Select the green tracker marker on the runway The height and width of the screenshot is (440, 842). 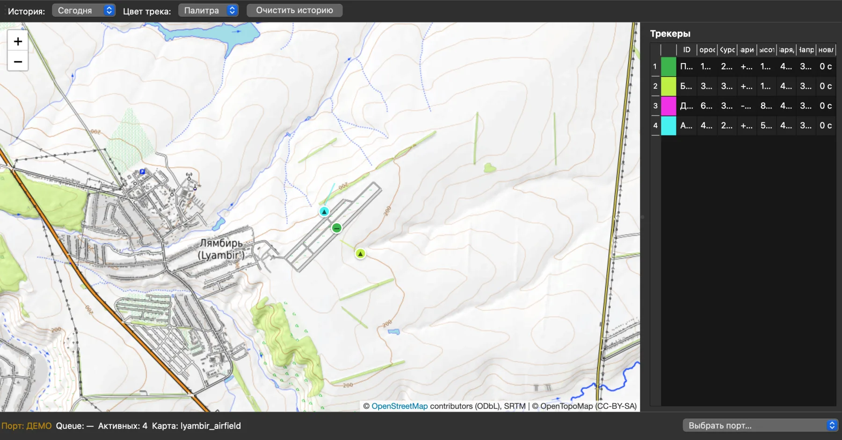point(337,228)
